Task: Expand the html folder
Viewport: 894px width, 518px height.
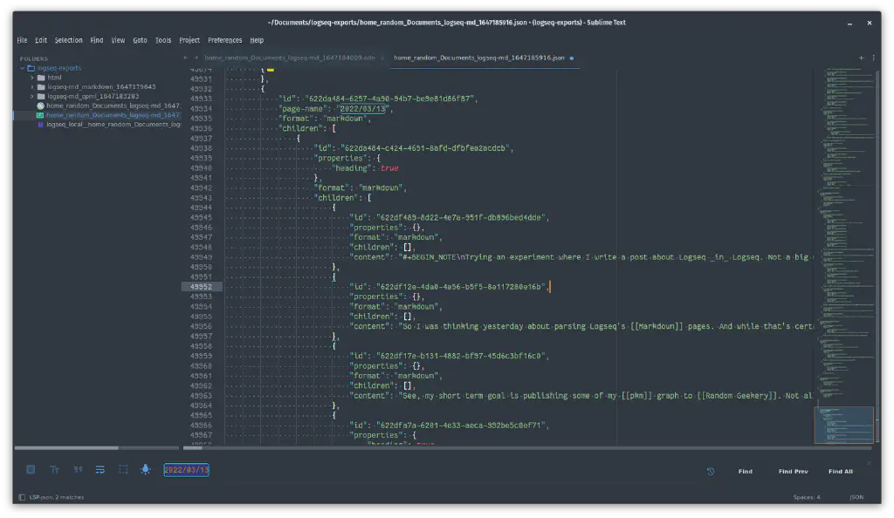Action: pos(31,78)
